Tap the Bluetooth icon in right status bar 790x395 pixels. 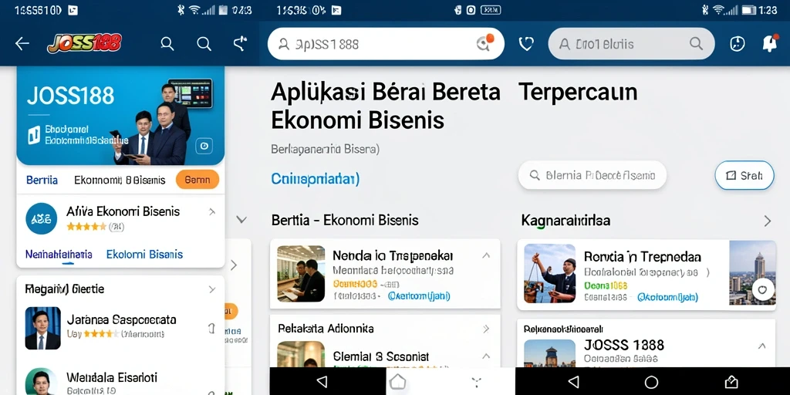click(x=705, y=10)
